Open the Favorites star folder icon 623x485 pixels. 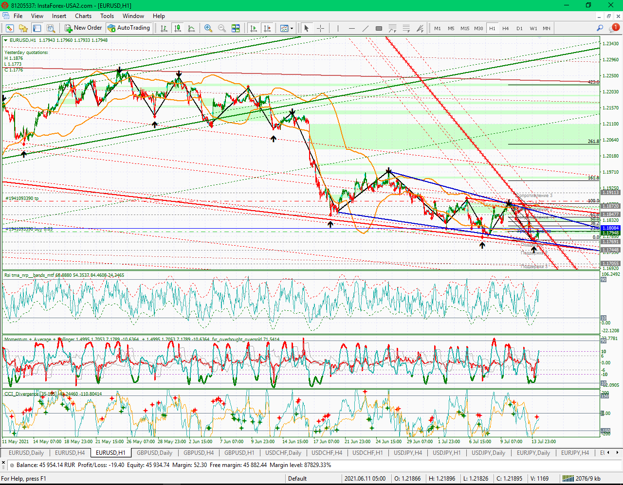pos(23,28)
